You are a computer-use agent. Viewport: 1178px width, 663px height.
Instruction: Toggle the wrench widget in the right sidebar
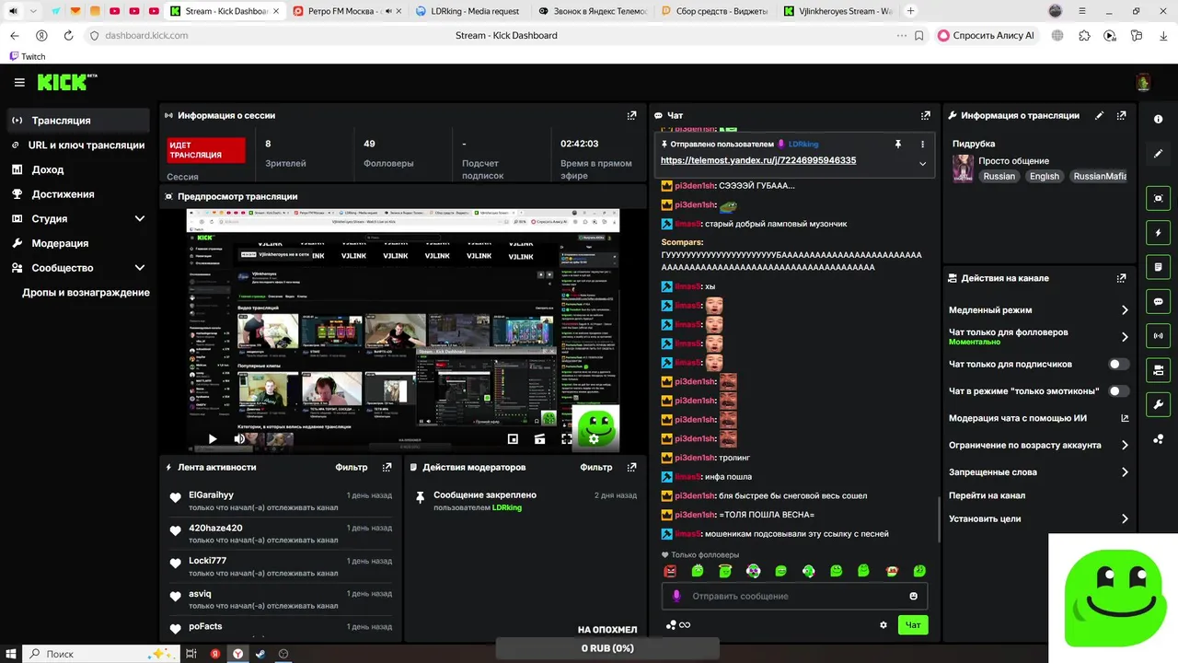tap(1158, 404)
